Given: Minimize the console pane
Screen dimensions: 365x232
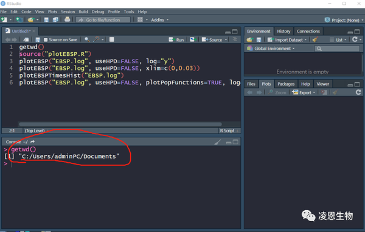Looking at the screenshot, I should click(x=229, y=143).
